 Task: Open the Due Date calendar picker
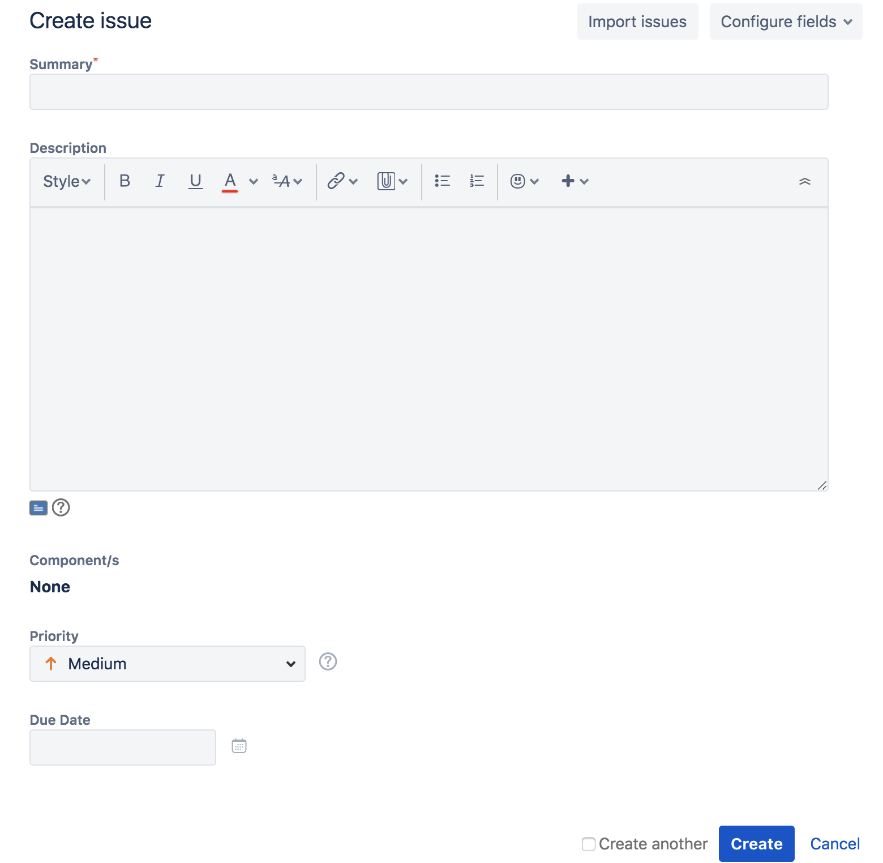click(239, 746)
